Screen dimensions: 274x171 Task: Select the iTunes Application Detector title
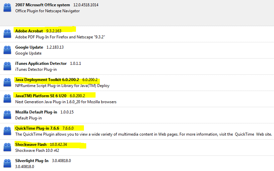click(x=41, y=64)
